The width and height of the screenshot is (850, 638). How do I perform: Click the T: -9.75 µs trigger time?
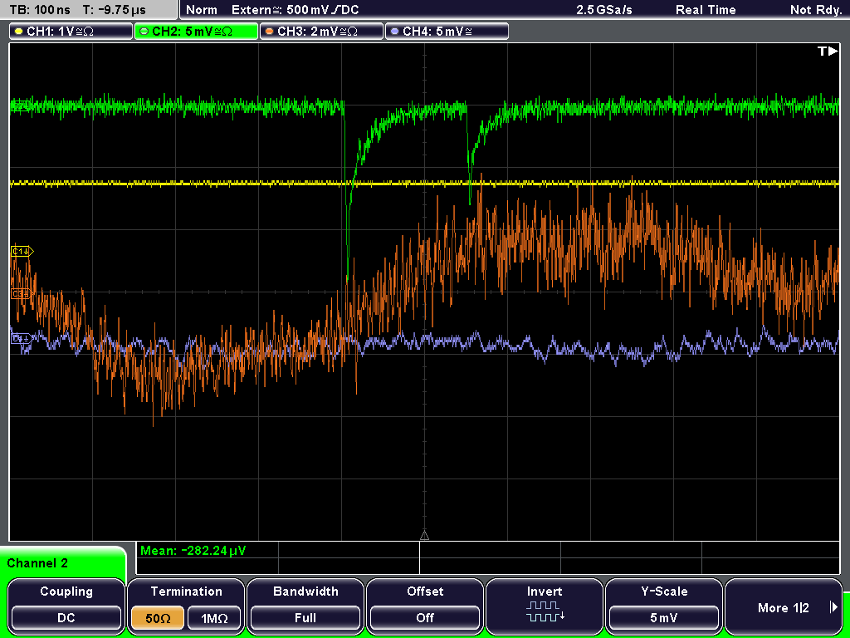[x=115, y=10]
